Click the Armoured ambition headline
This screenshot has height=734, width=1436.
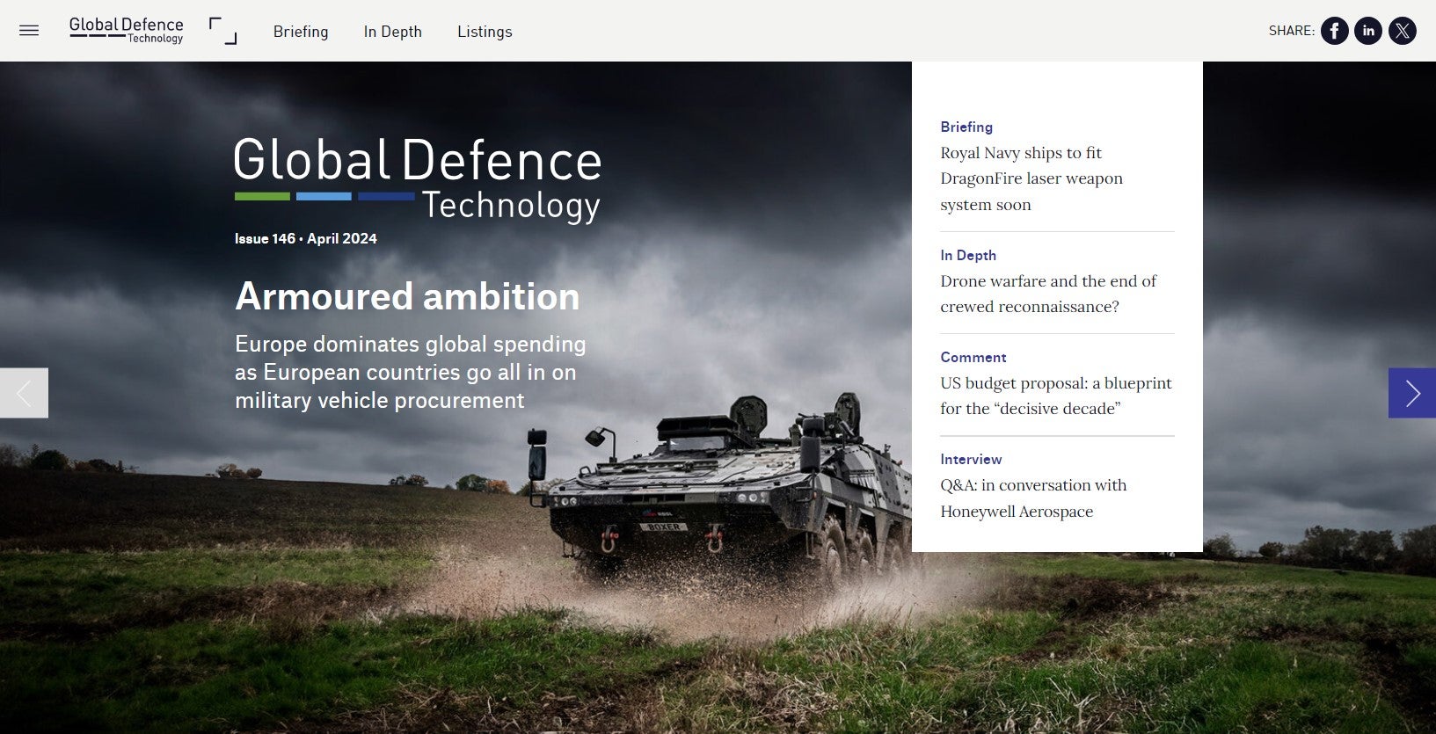[x=407, y=296]
